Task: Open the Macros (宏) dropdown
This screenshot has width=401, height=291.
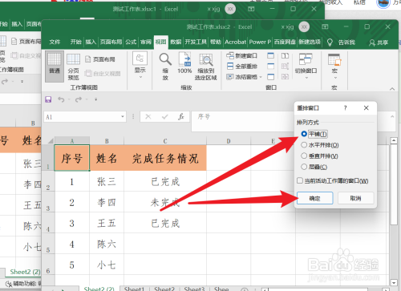Action: tap(334, 66)
